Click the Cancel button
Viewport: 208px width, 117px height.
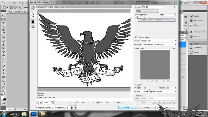click(147, 107)
